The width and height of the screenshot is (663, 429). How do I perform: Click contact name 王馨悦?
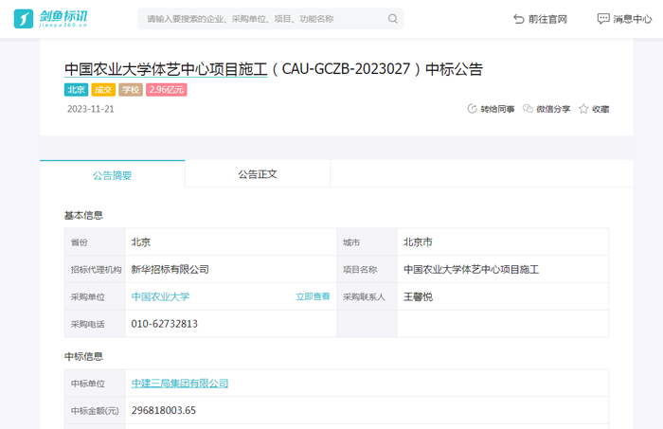(x=418, y=296)
